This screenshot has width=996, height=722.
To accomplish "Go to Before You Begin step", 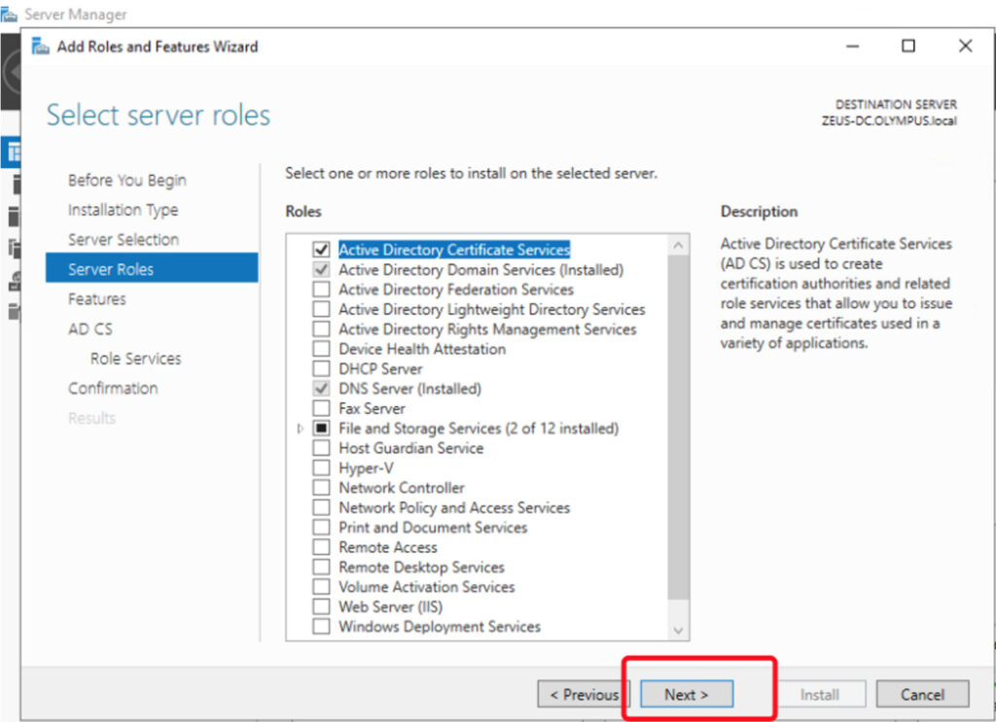I will [126, 181].
